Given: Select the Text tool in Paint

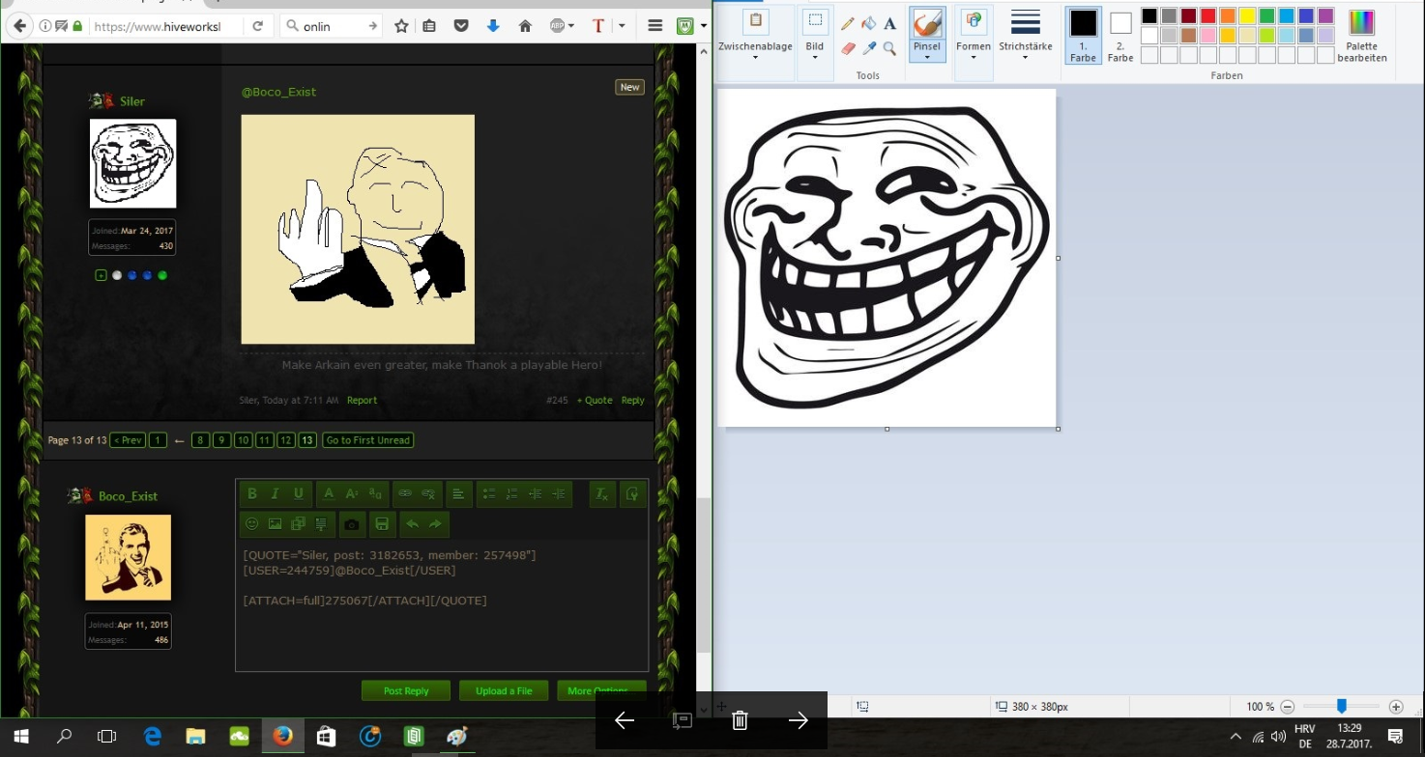Looking at the screenshot, I should tap(889, 24).
